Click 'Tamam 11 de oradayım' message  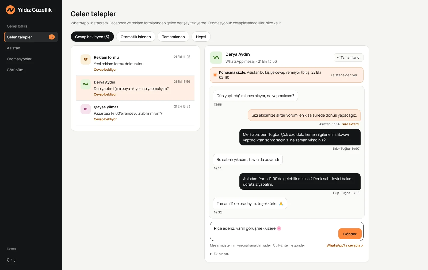pos(250,204)
